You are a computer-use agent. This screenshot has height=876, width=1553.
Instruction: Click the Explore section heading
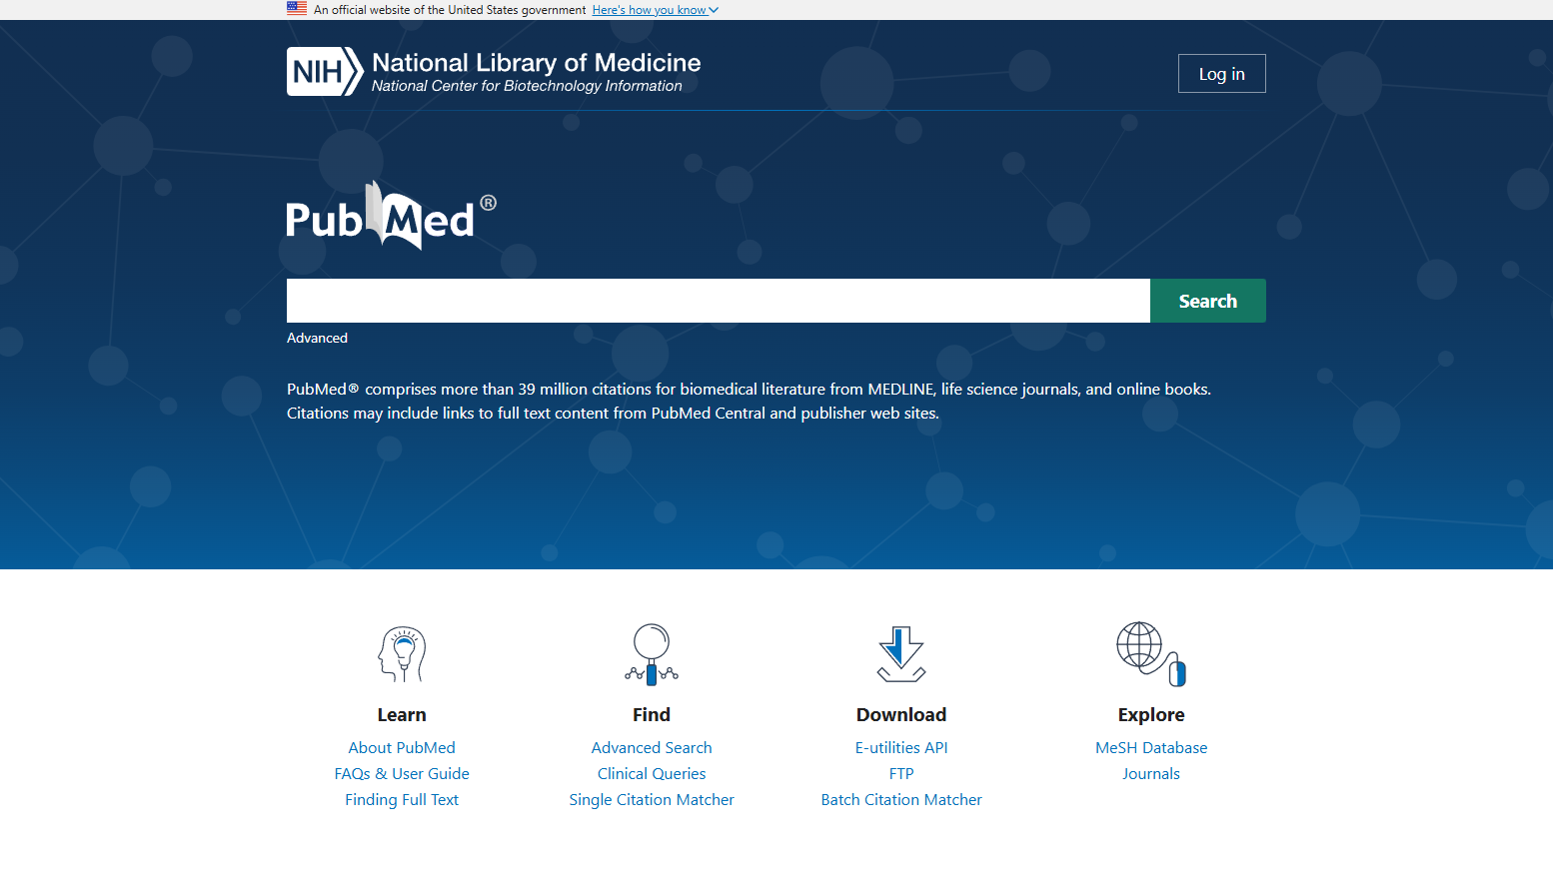click(x=1151, y=714)
